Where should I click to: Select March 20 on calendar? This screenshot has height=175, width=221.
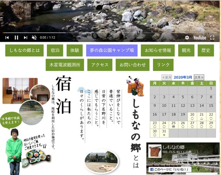192,117
